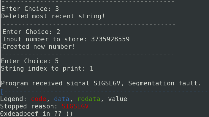Click the 'Enter Choice: 3' line
This screenshot has width=209, height=117.
[30, 9]
